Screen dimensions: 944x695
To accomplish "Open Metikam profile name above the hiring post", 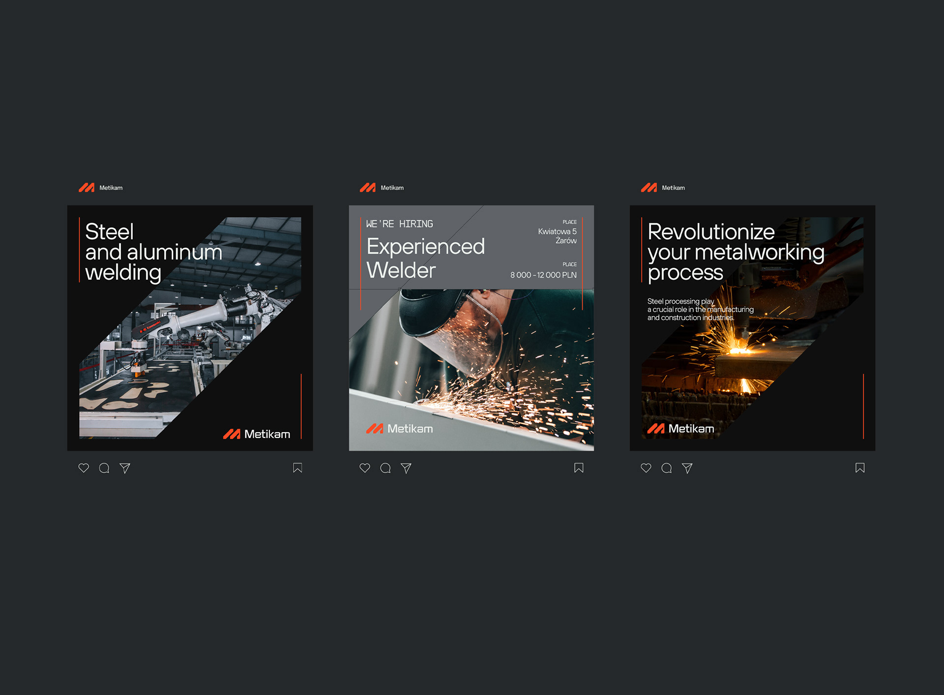I will 392,188.
